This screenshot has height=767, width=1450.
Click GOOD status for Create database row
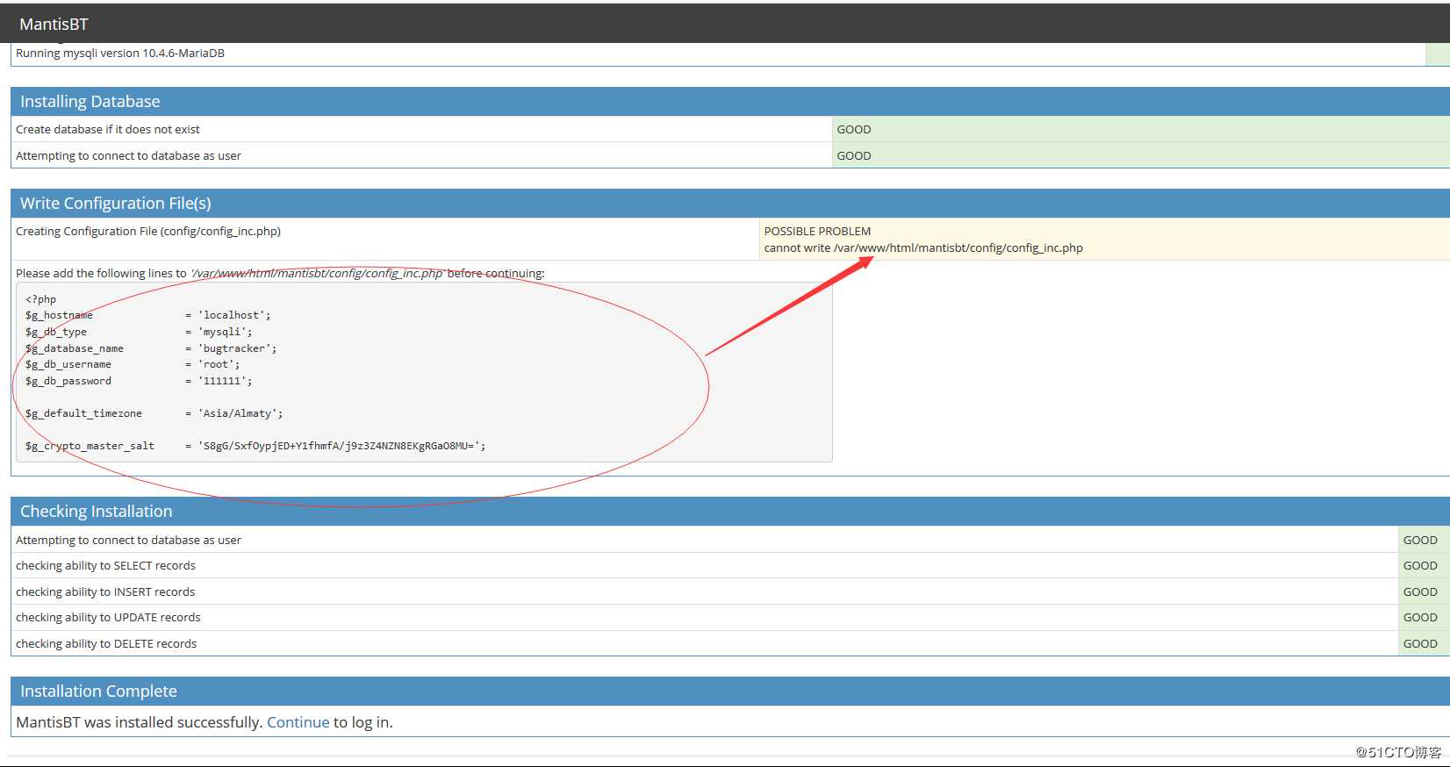pos(853,129)
